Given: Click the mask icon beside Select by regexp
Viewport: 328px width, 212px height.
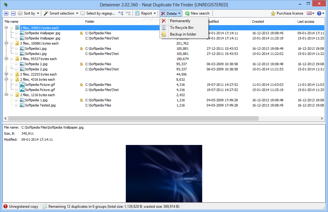Looking at the screenshot, I should [83, 13].
